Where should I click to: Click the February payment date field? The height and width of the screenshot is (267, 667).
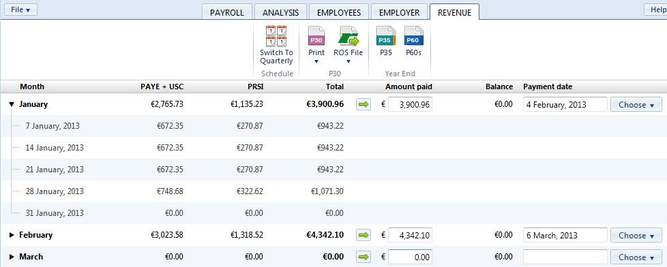click(x=565, y=235)
